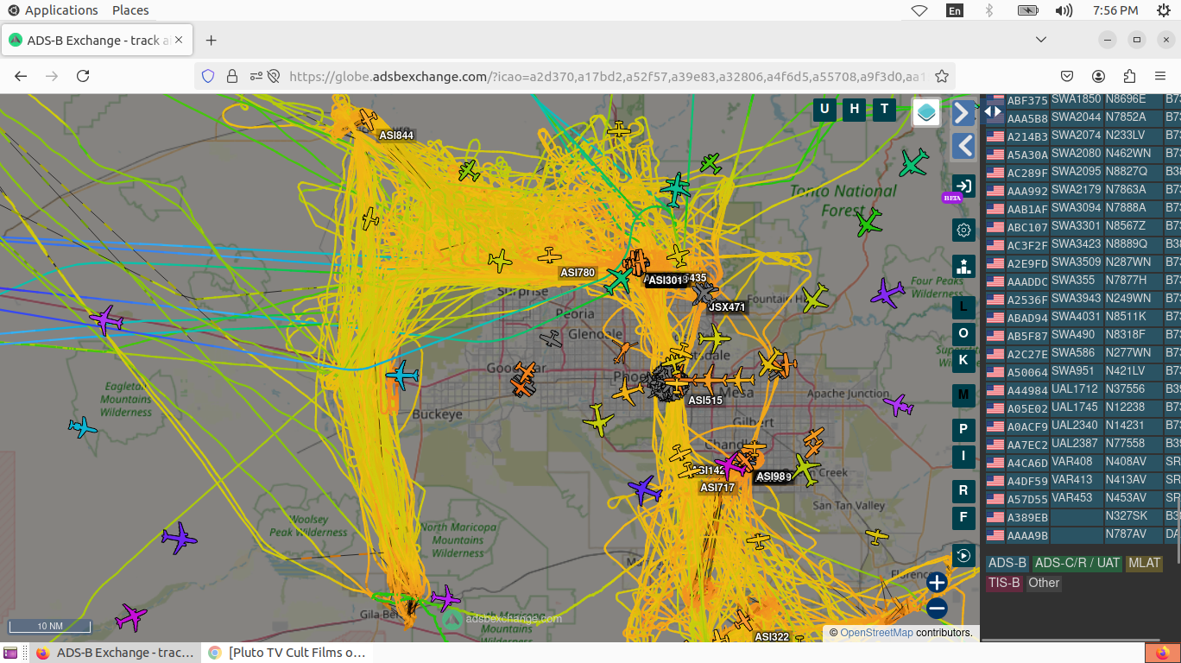The width and height of the screenshot is (1181, 663).
Task: Click the Bluetooth tray icon
Action: [989, 10]
